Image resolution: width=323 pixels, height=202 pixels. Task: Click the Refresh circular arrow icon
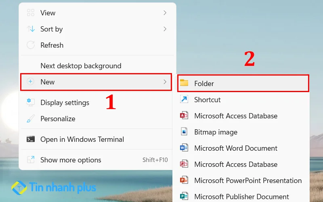pos(31,45)
